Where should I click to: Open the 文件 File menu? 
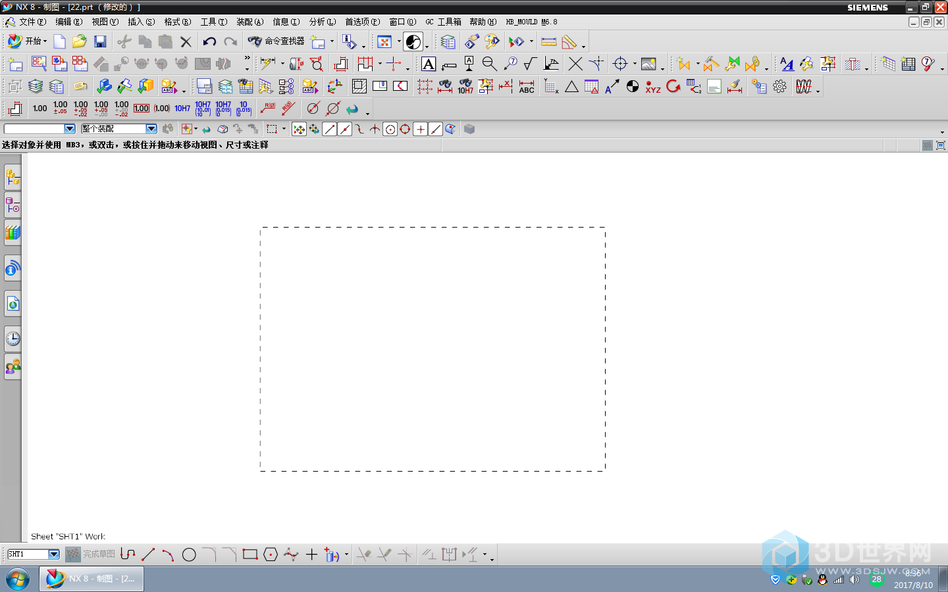point(32,22)
